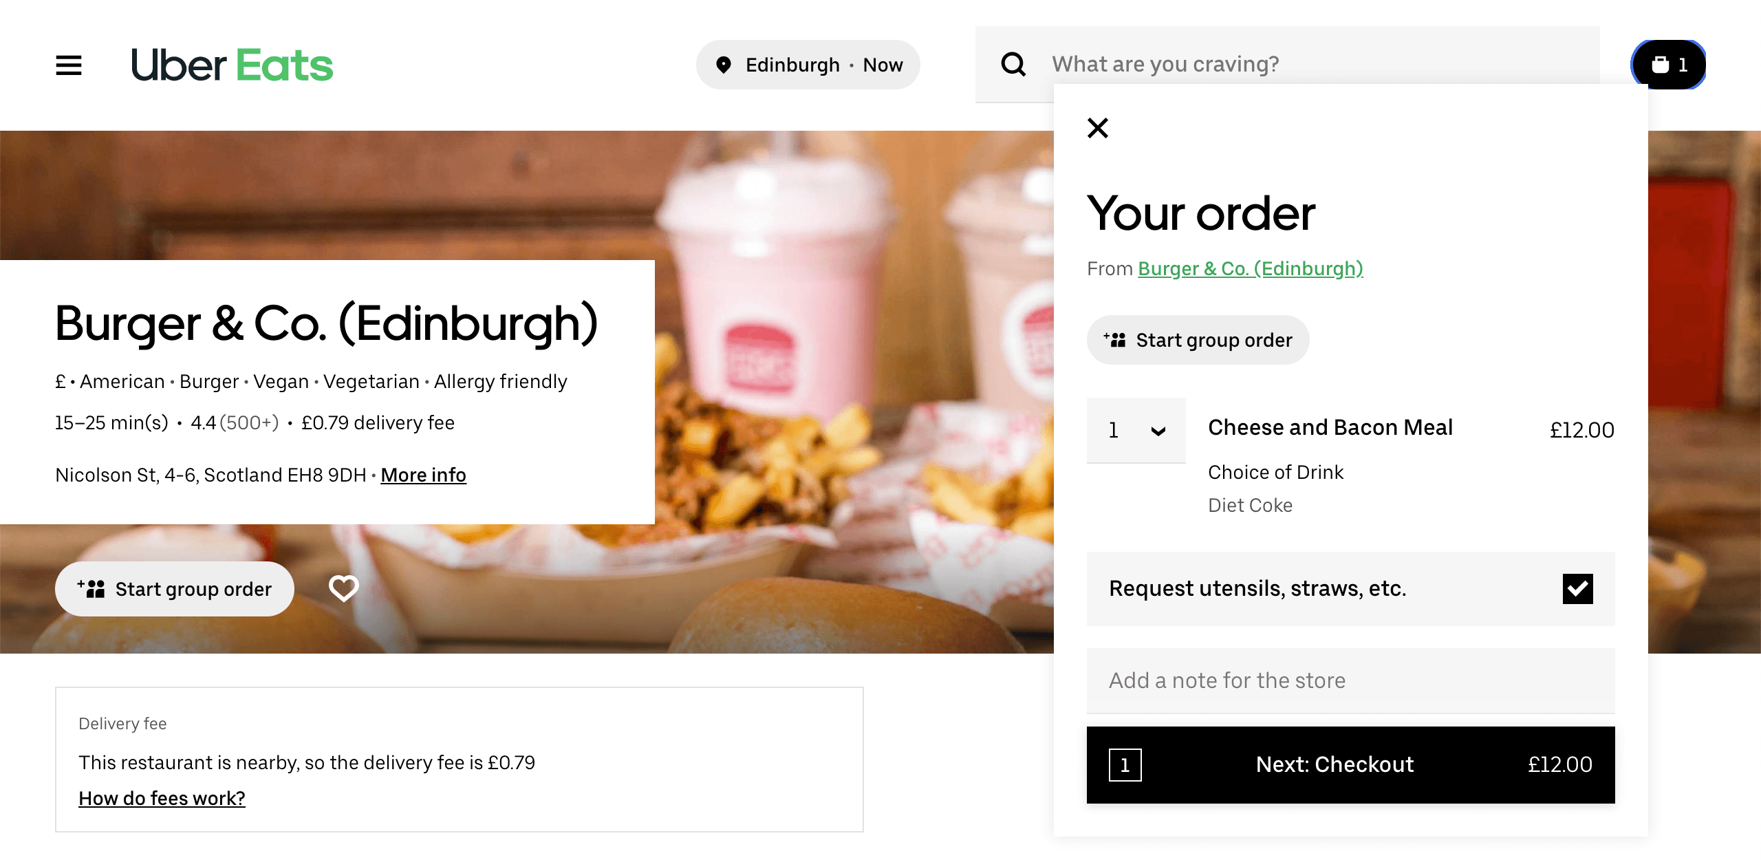Click the location pin icon for Edinburgh
This screenshot has width=1761, height=860.
(x=724, y=64)
